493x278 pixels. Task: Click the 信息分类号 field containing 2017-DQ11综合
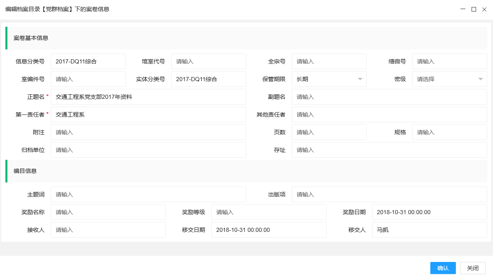click(88, 61)
